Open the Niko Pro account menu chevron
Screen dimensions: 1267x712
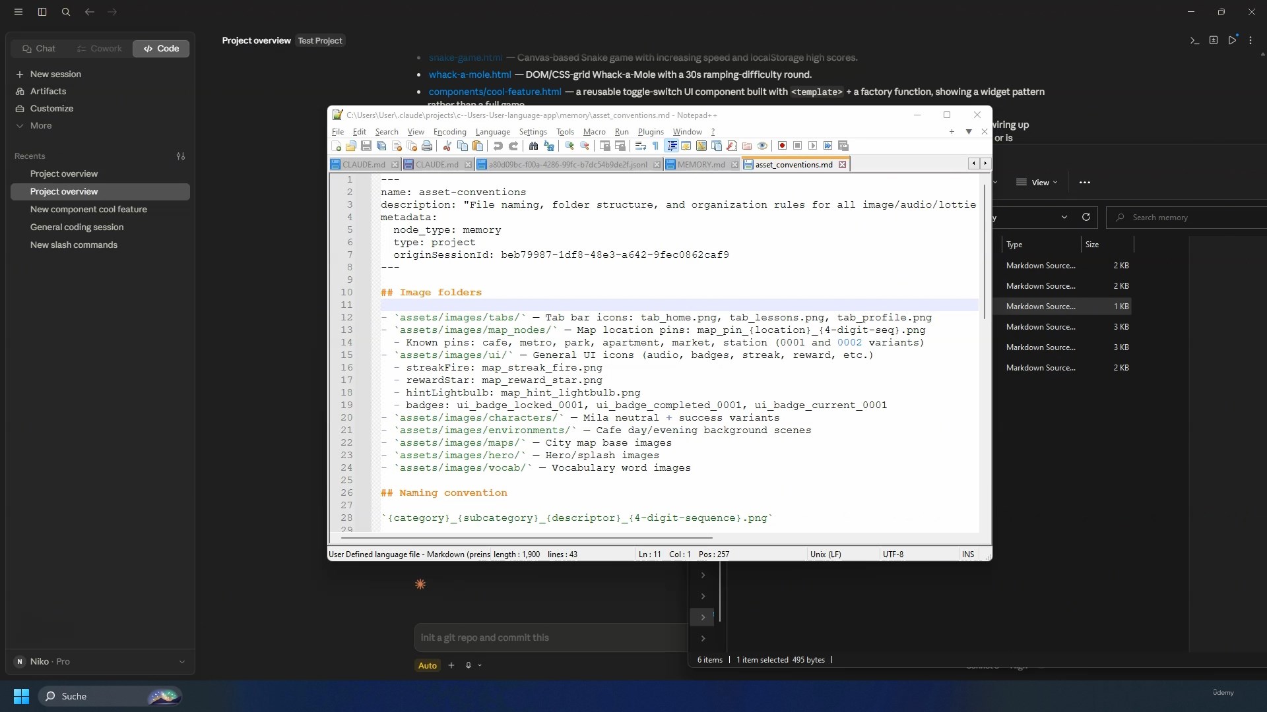point(181,661)
